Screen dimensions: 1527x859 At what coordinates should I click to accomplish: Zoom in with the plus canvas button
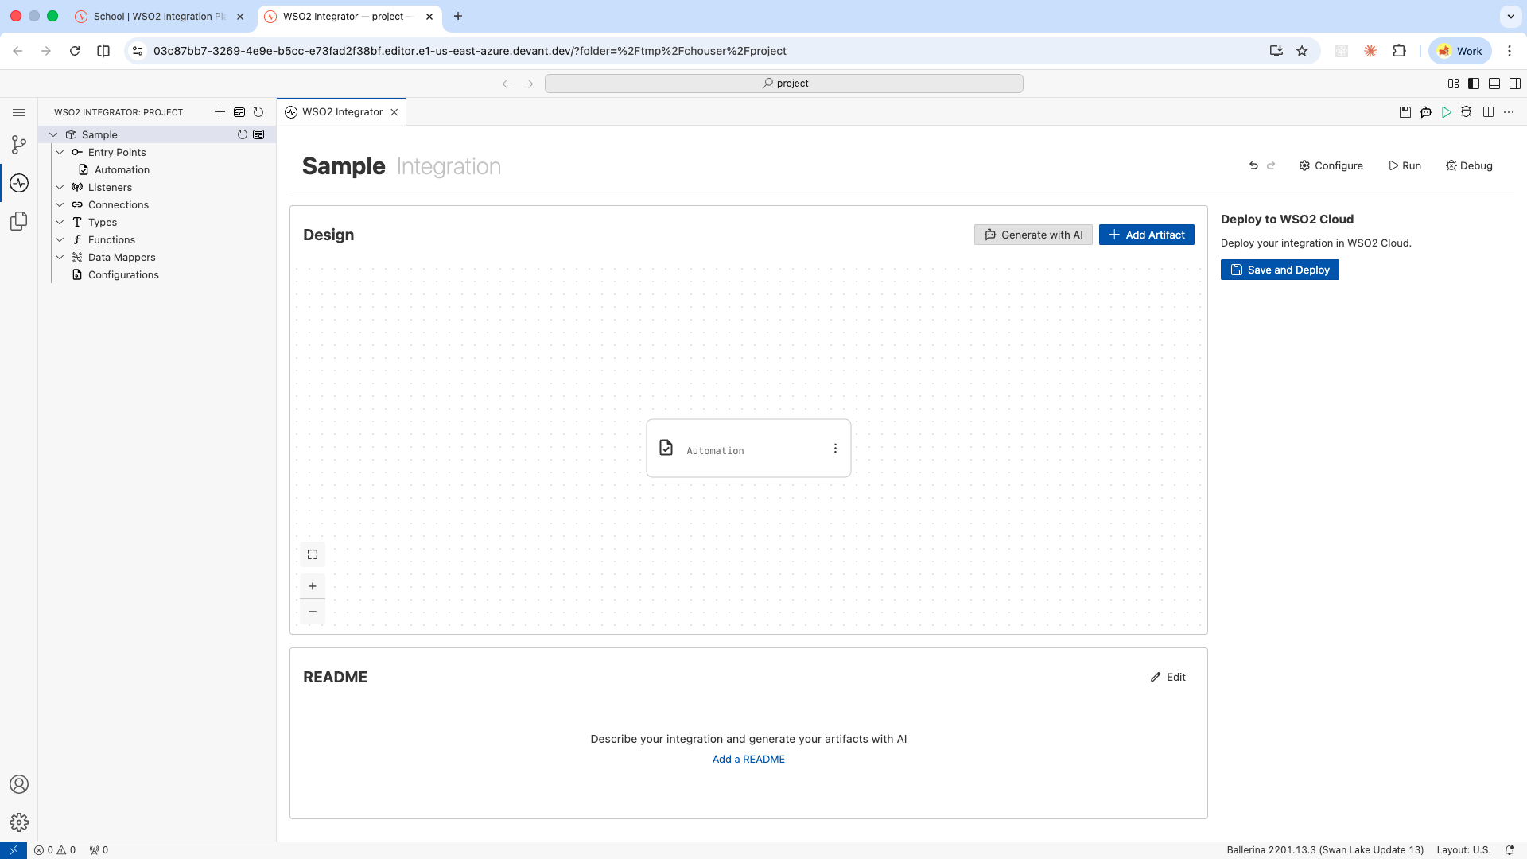pos(313,586)
